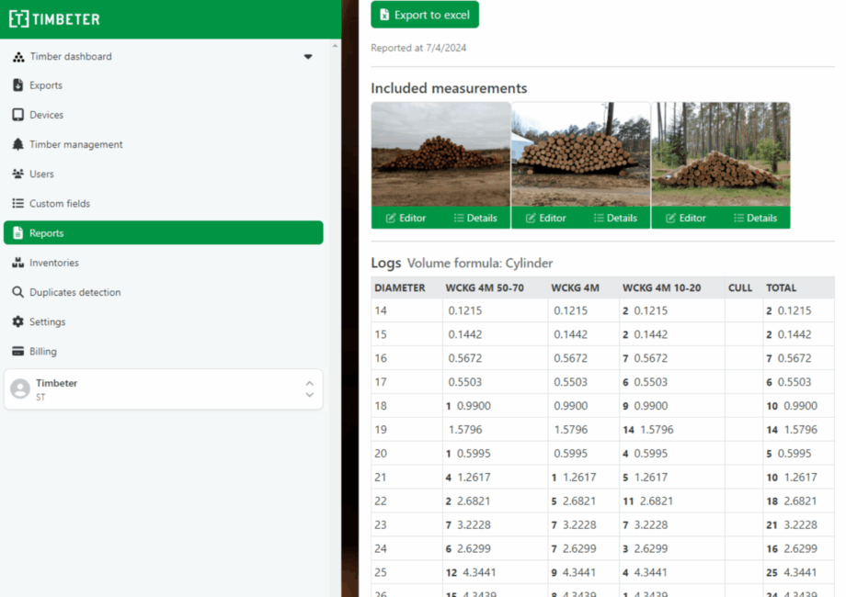Click the third log pile thumbnail
Screen dimensions: 846x597
[x=720, y=154]
